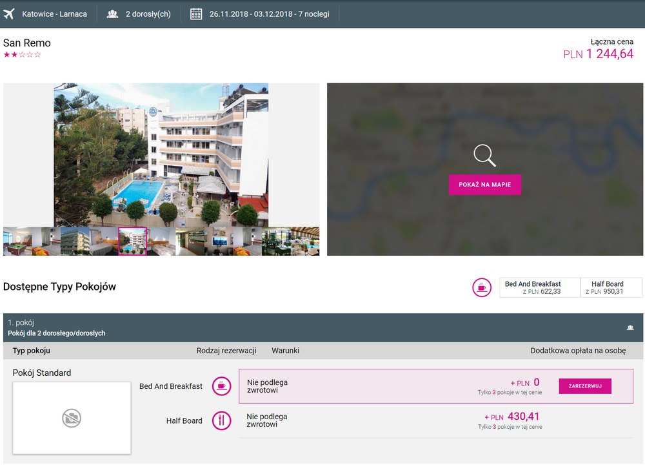
Task: Click the Half Board fork and knife icon
Action: coord(221,420)
